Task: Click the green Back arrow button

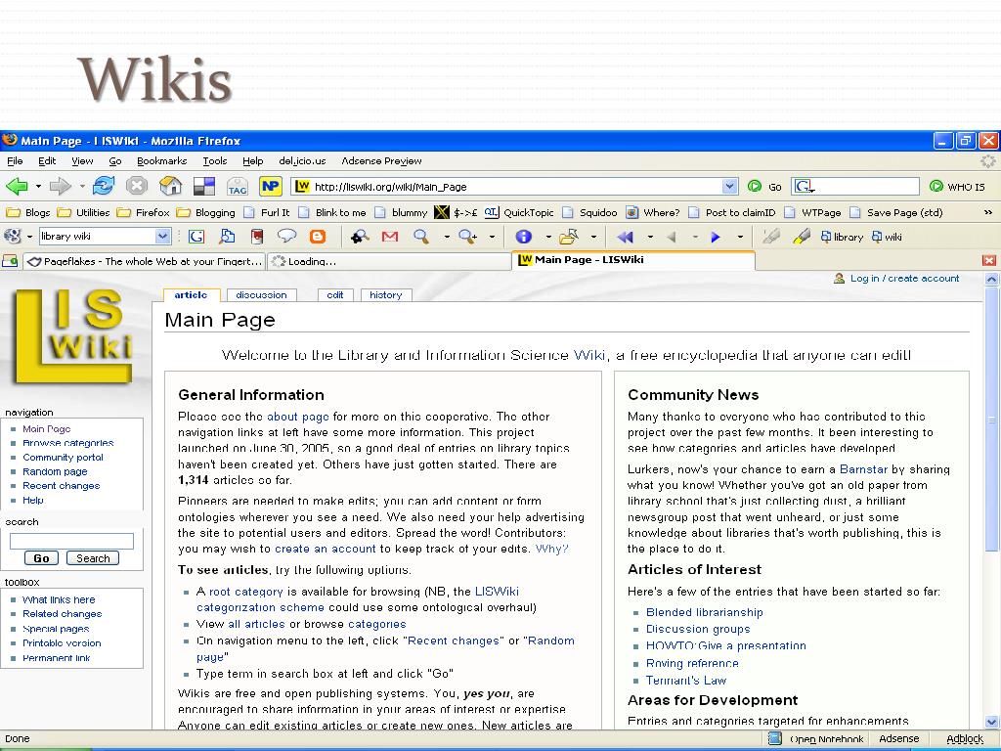Action: 17,186
